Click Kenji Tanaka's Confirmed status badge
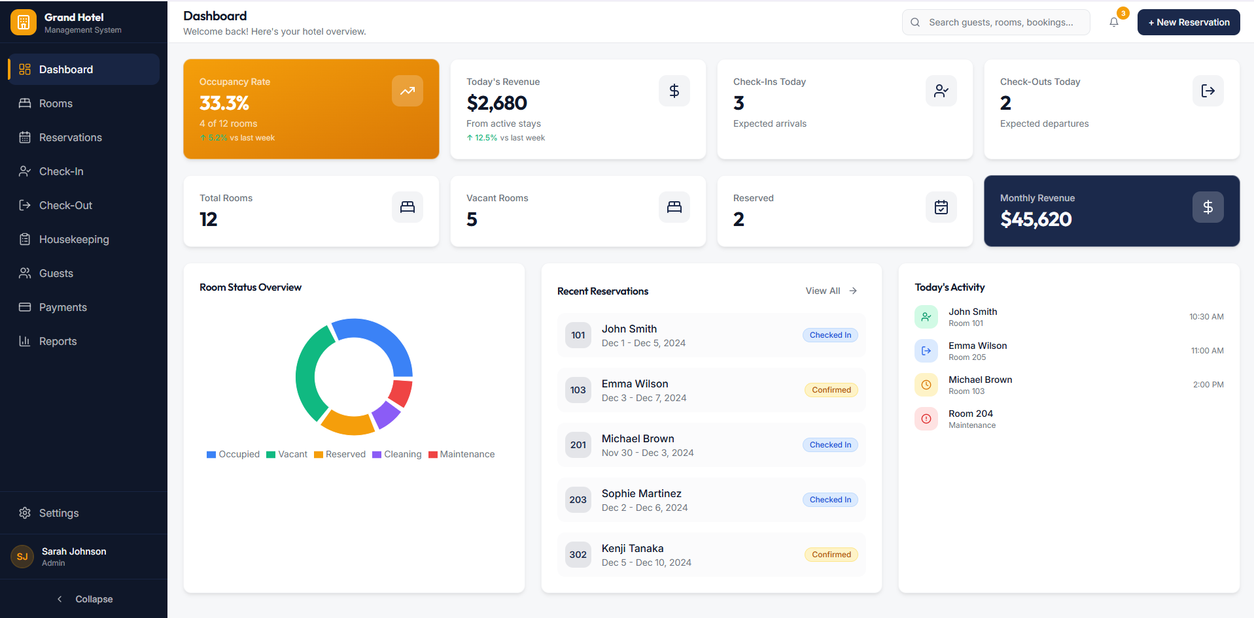The height and width of the screenshot is (618, 1254). click(831, 555)
